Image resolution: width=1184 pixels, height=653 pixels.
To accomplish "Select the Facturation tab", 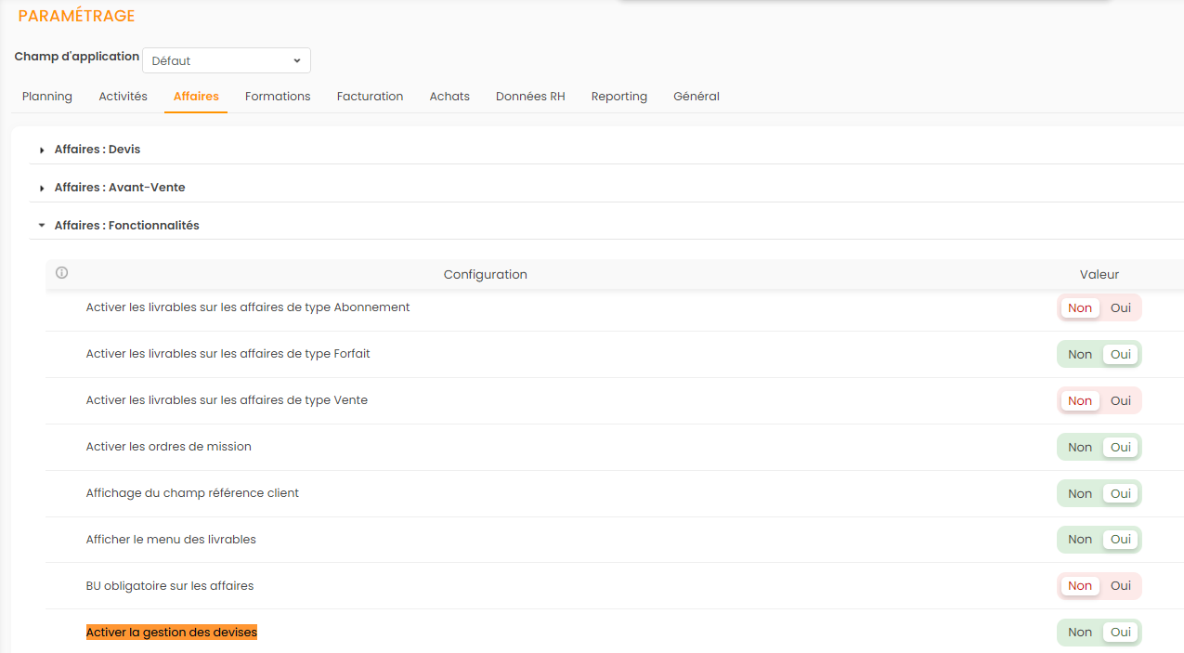I will click(370, 96).
